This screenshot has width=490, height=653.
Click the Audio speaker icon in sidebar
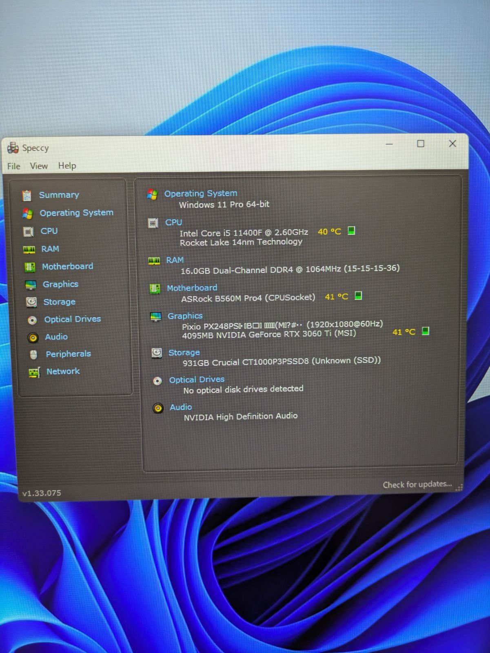click(33, 338)
